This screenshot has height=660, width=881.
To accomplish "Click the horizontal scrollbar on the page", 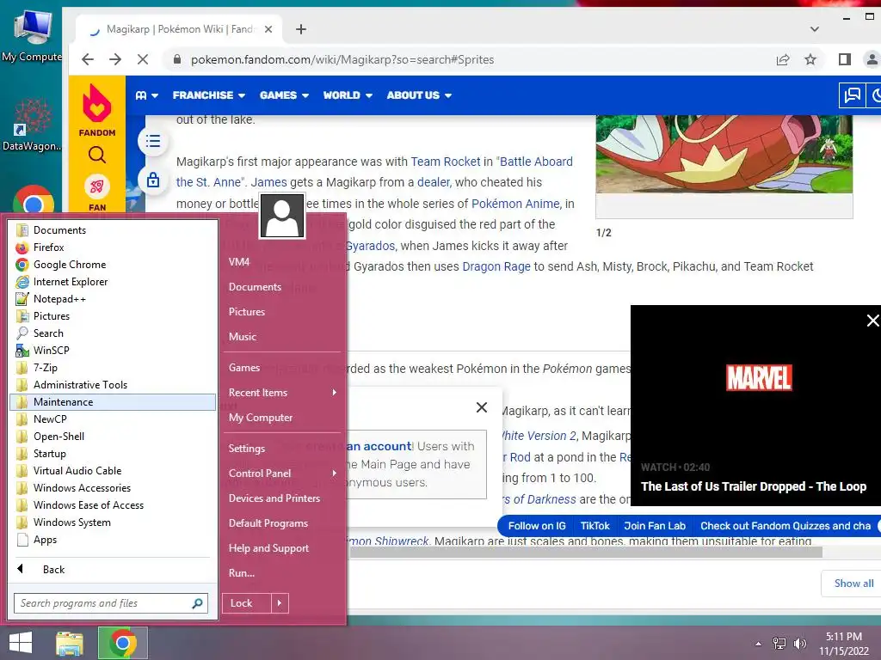I will point(586,553).
